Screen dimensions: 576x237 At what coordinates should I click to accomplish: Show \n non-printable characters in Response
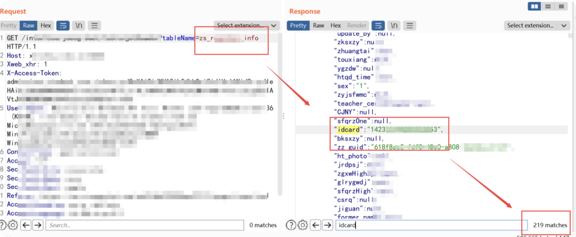click(395, 26)
